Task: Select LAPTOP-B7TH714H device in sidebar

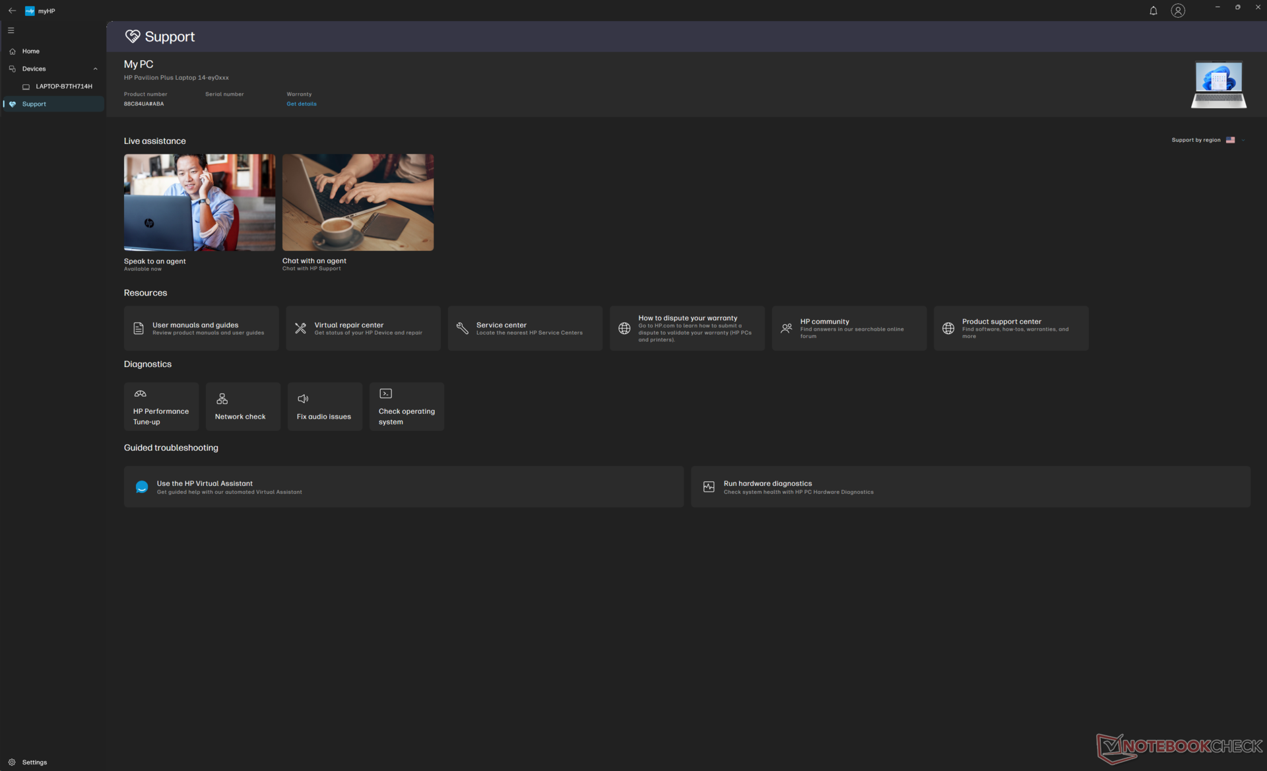Action: (x=63, y=86)
